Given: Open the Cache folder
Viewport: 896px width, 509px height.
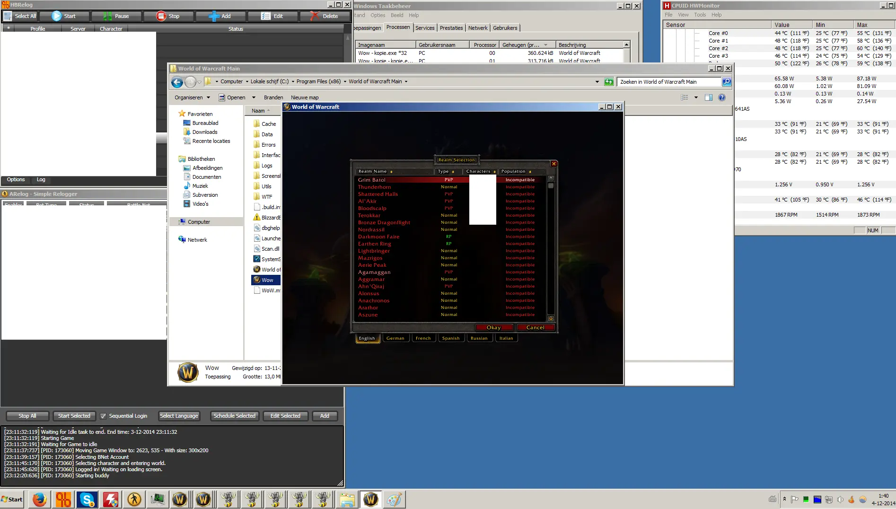Looking at the screenshot, I should click(x=268, y=124).
